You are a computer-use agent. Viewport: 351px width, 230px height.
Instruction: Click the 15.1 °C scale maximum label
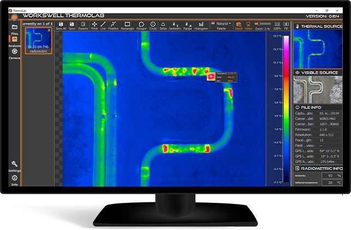tap(277, 36)
